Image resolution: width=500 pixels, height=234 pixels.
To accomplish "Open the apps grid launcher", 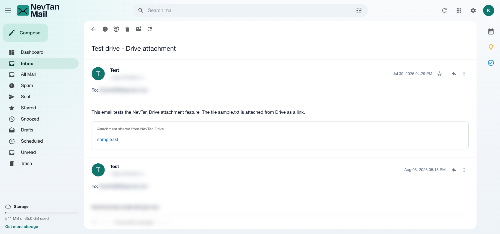I will [x=459, y=10].
